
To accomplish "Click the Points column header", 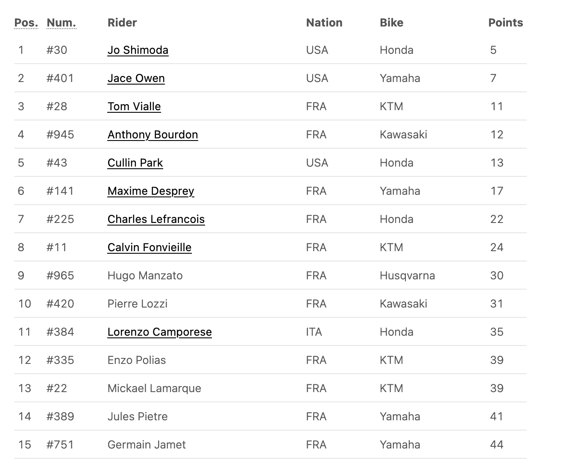I will coord(506,23).
